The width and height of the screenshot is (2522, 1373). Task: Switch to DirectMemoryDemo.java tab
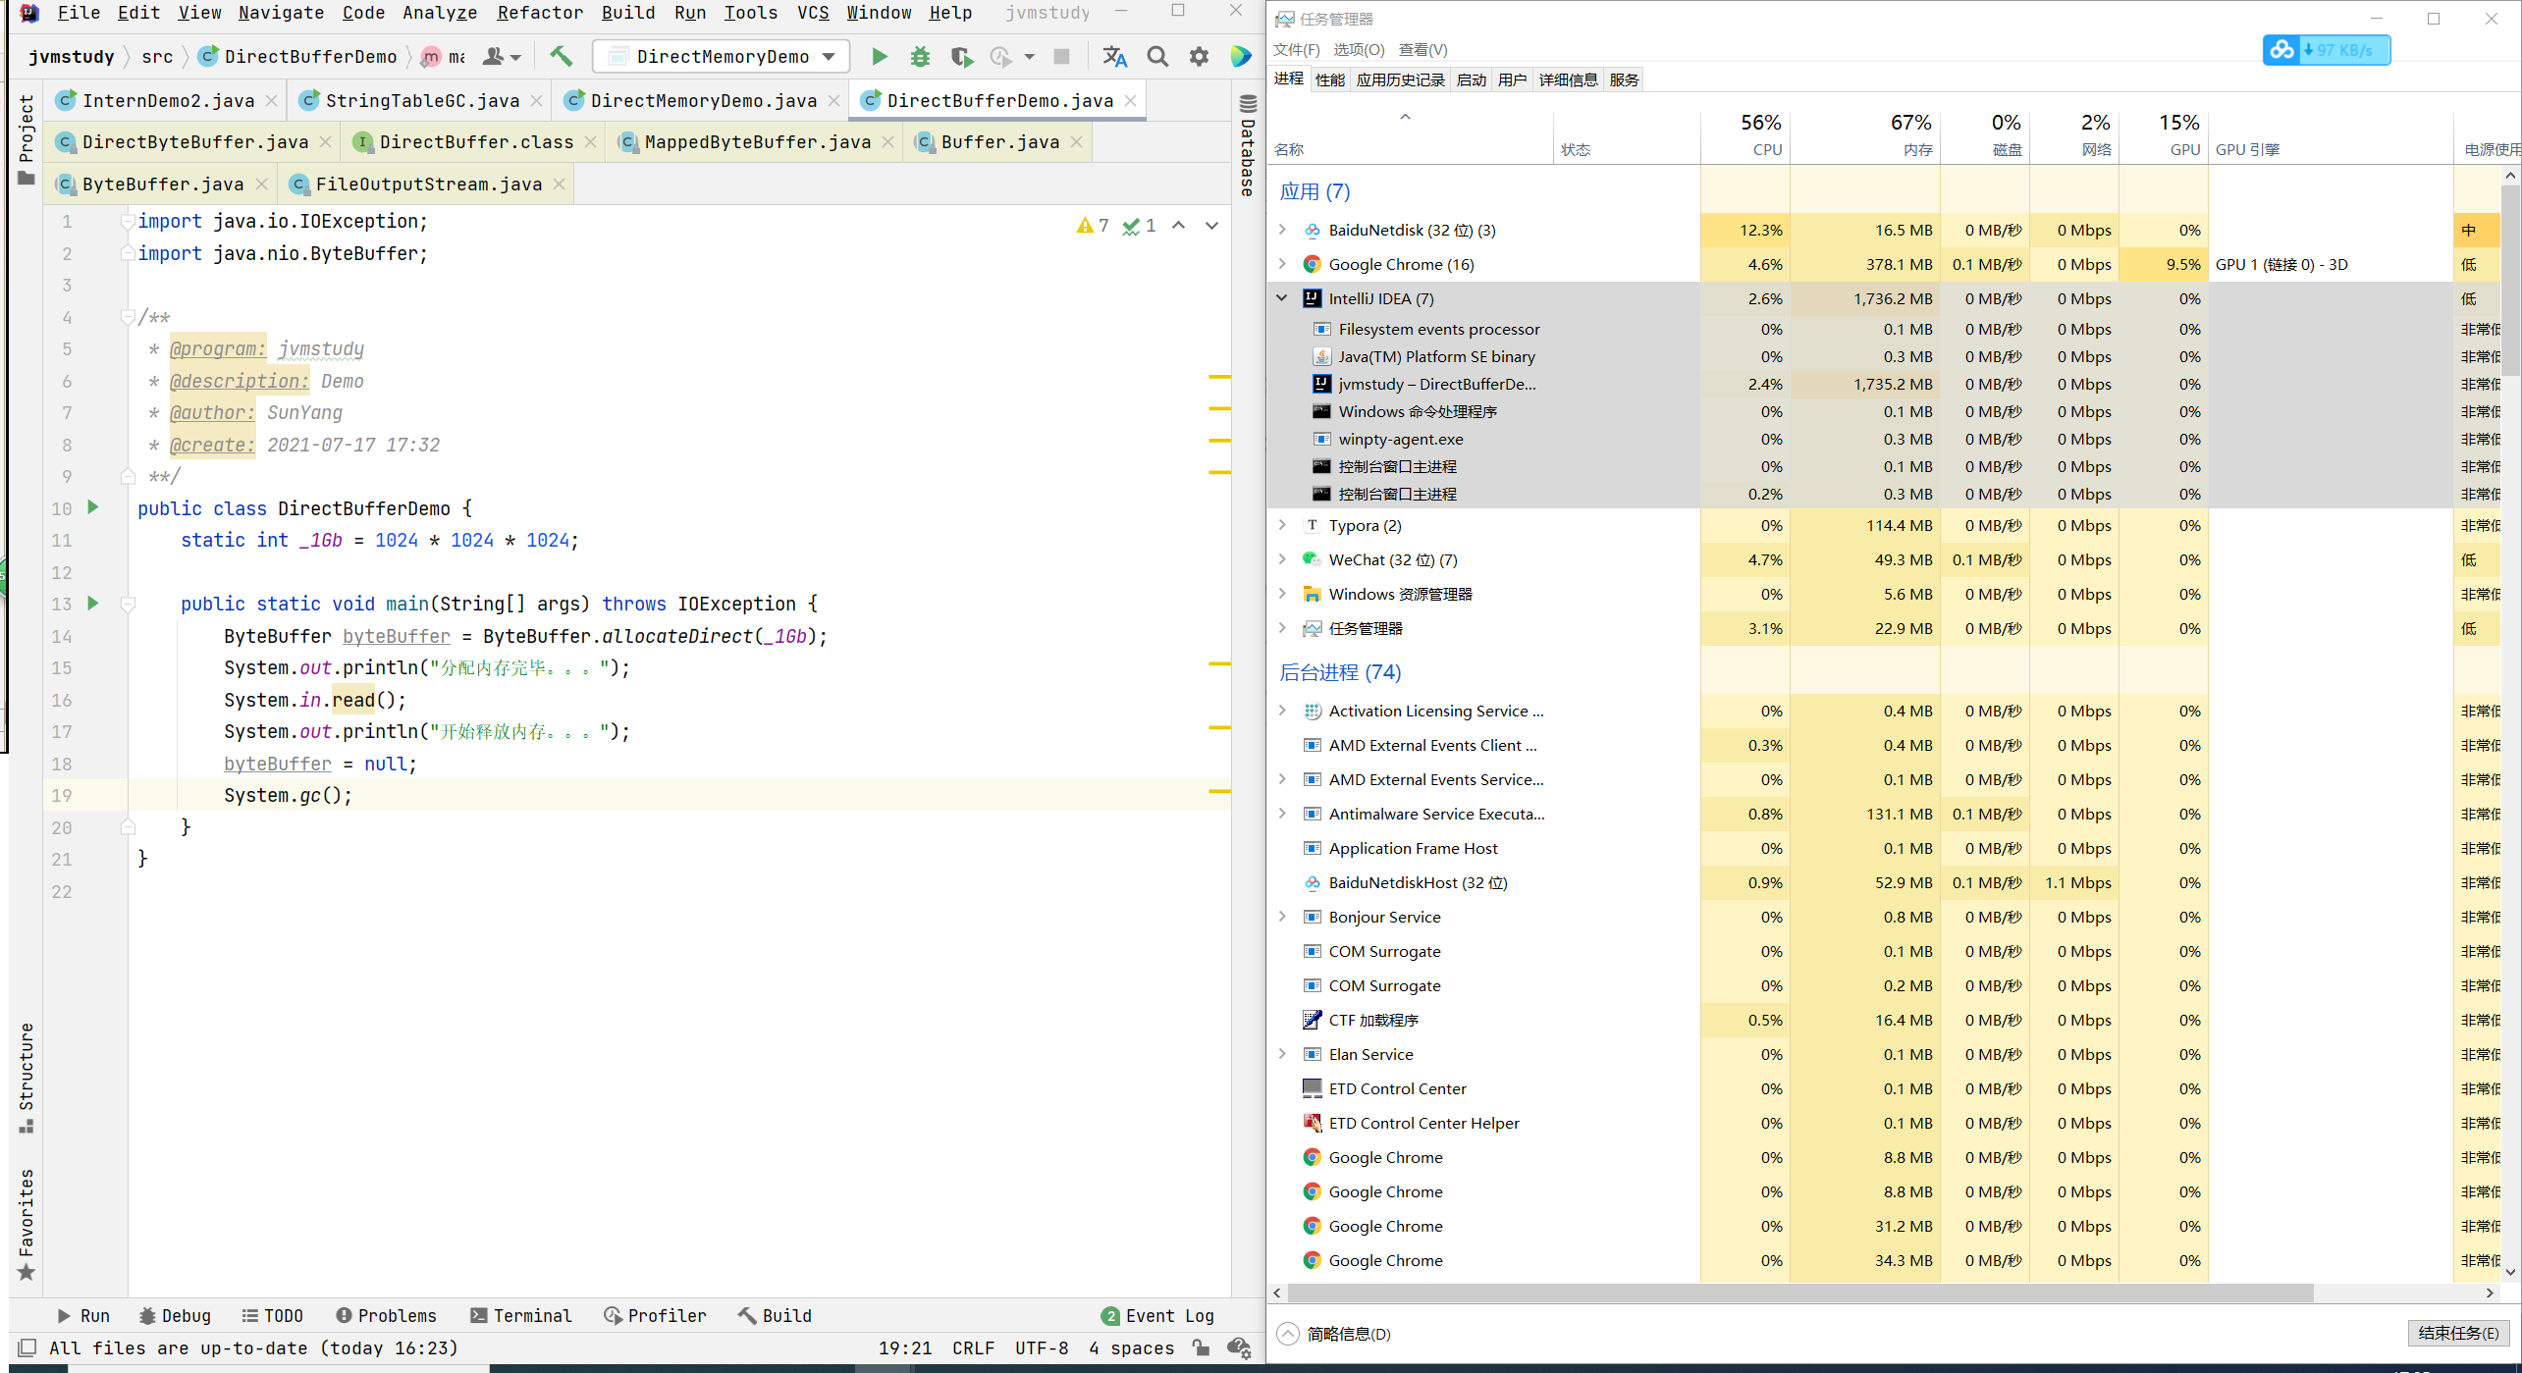[703, 100]
